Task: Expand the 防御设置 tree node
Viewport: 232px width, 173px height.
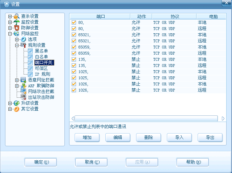Action: 10,28
